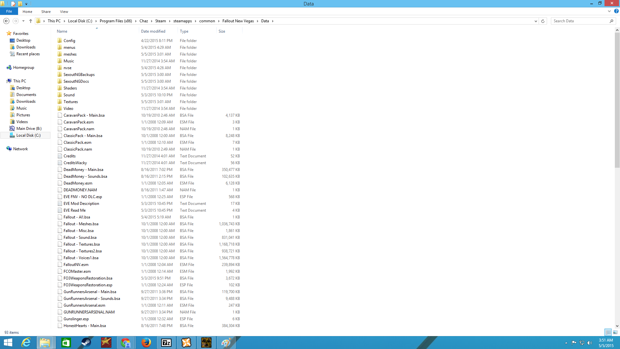
Task: Click the Forward navigation arrow
Action: pos(15,21)
